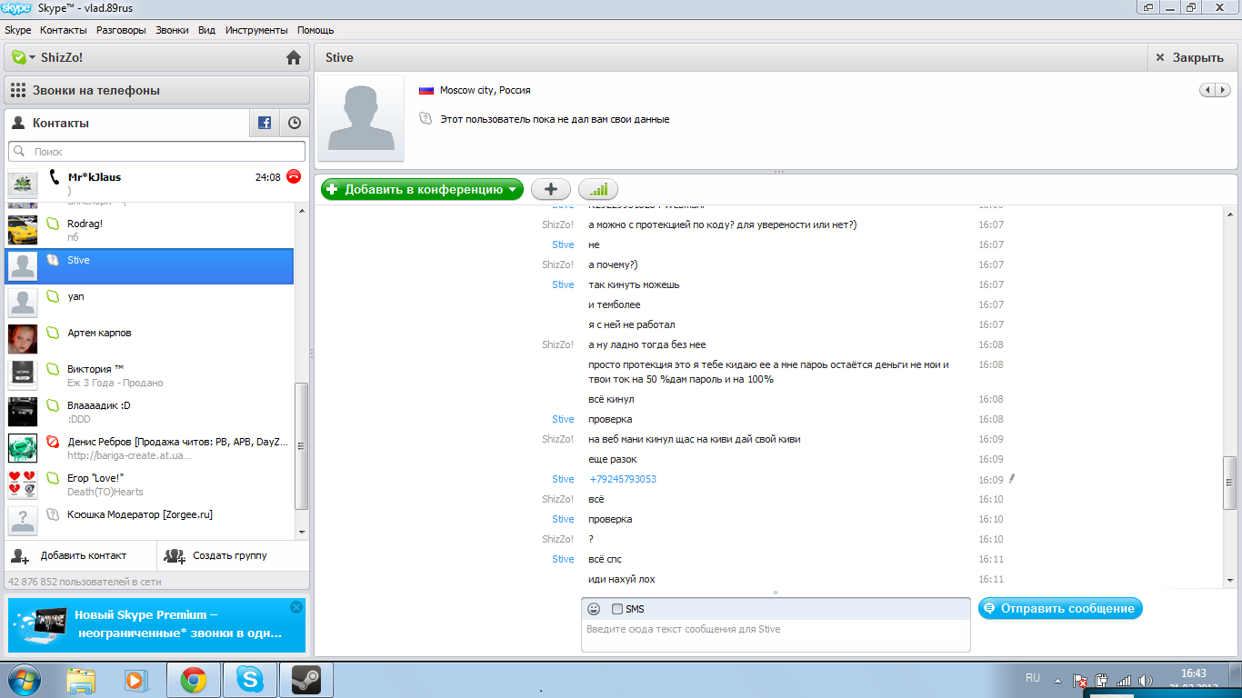Viewport: 1242px width, 698px height.
Task: Click chat scrollbar down arrow
Action: [1230, 580]
